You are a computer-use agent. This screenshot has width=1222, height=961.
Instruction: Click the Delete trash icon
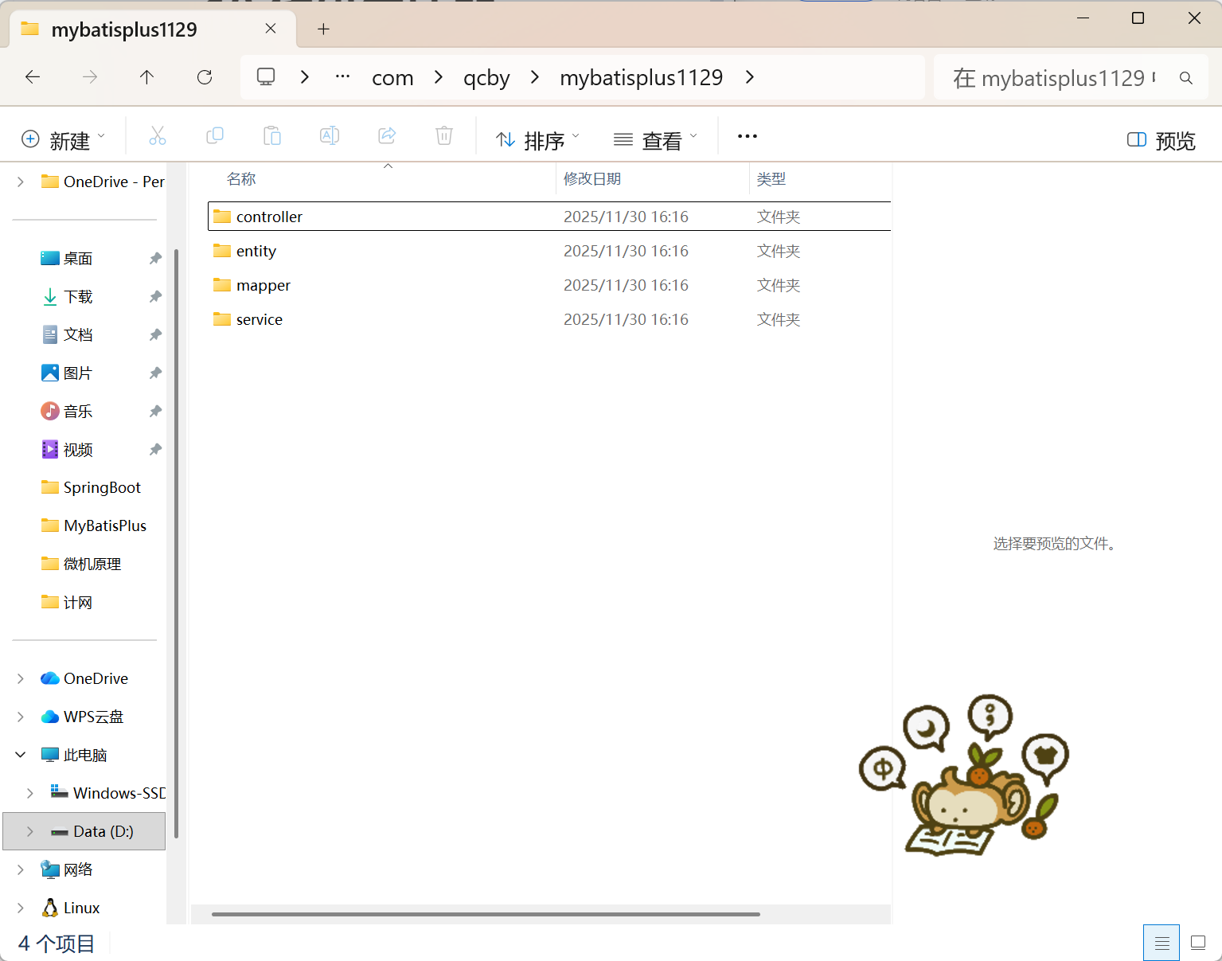coord(444,136)
